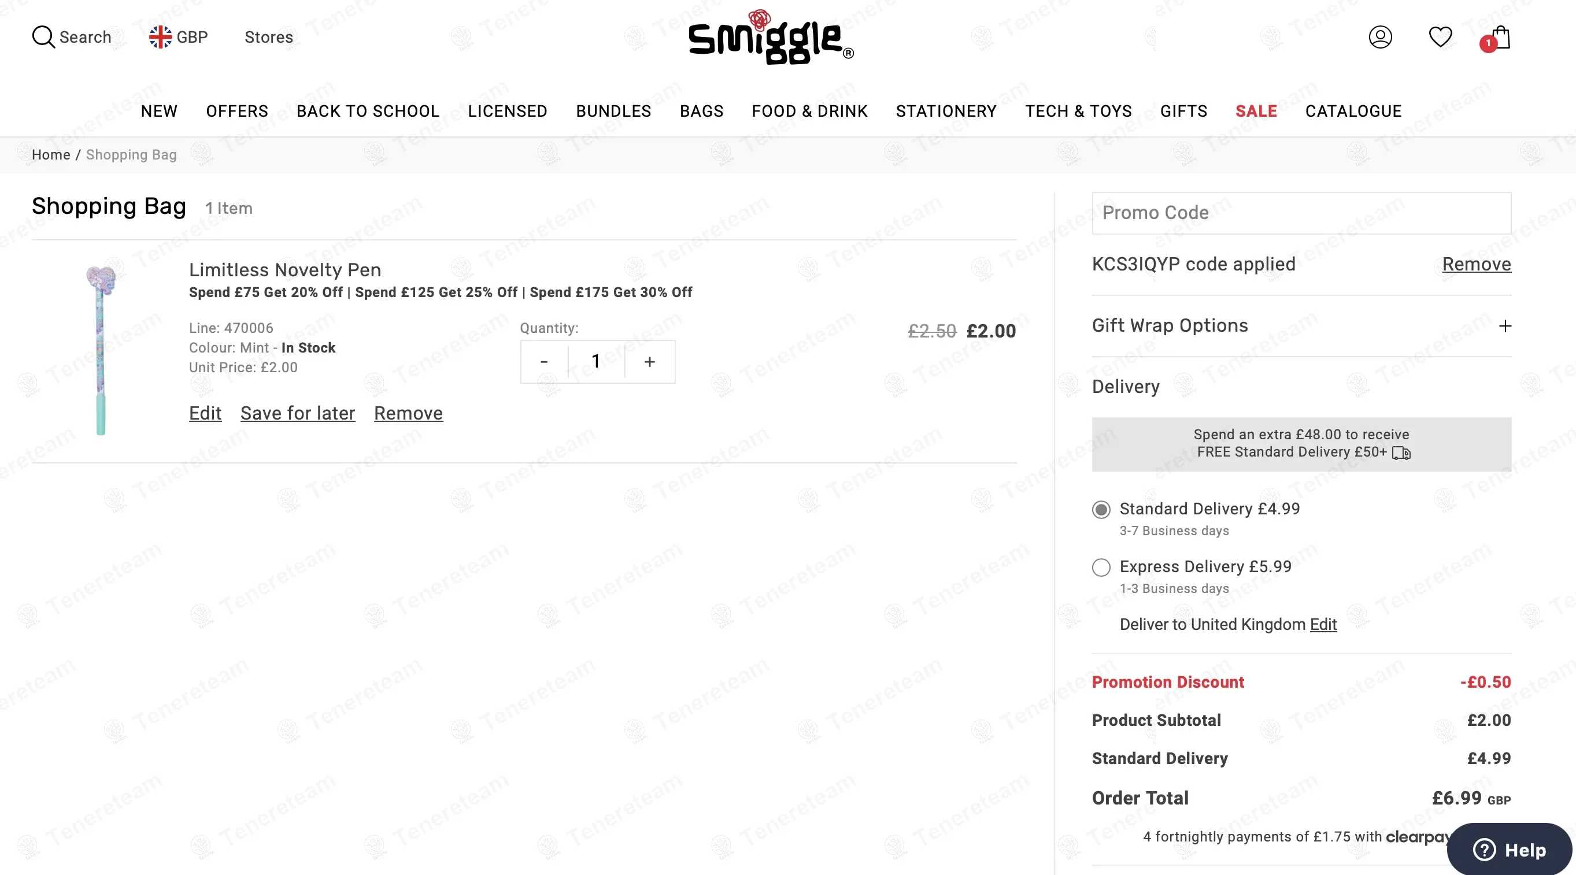Open the CATALOGUE menu
The width and height of the screenshot is (1576, 875).
1353,112
